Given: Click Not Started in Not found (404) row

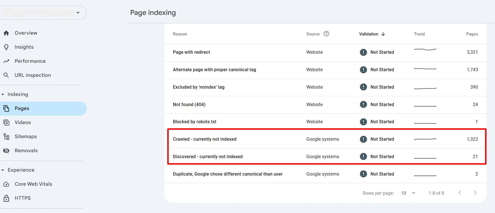Looking at the screenshot, I should (x=382, y=105).
